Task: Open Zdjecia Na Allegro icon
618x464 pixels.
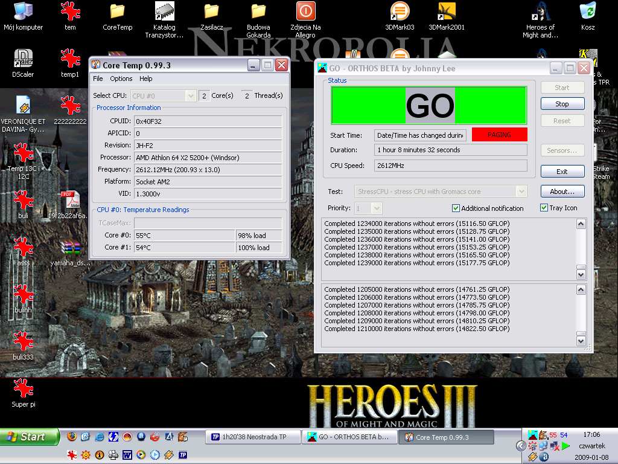Action: 305,20
